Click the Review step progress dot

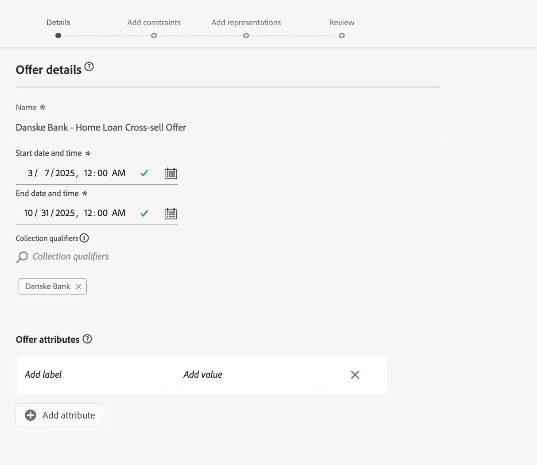tap(342, 35)
